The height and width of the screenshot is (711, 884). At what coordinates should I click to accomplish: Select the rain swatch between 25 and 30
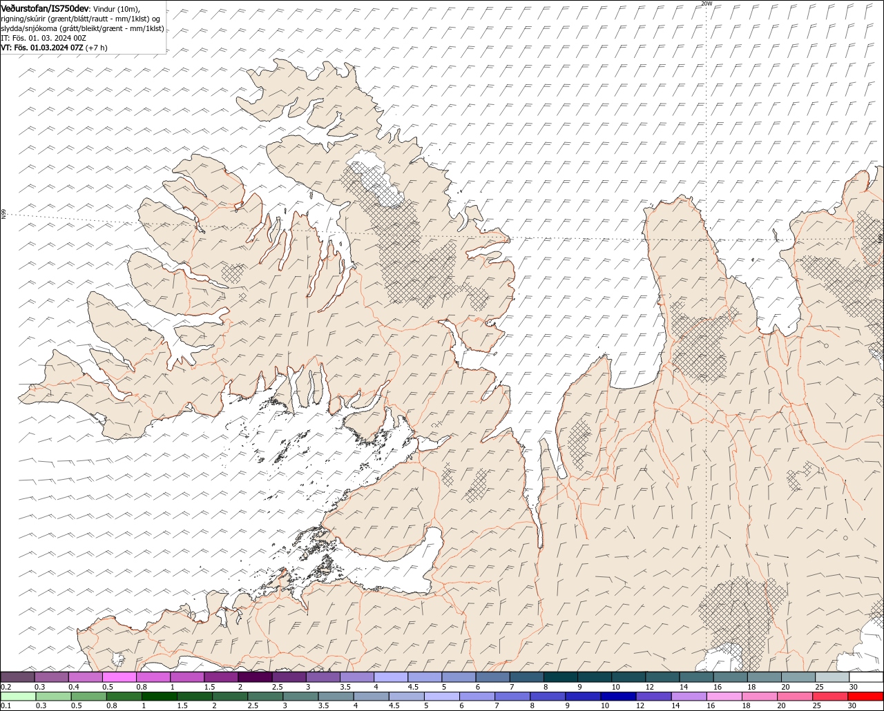tap(831, 697)
